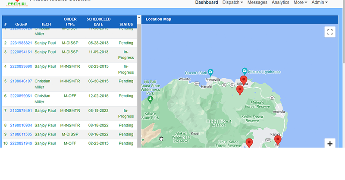
Task: Sort by the ORDER TYPE column header
Action: (x=70, y=22)
